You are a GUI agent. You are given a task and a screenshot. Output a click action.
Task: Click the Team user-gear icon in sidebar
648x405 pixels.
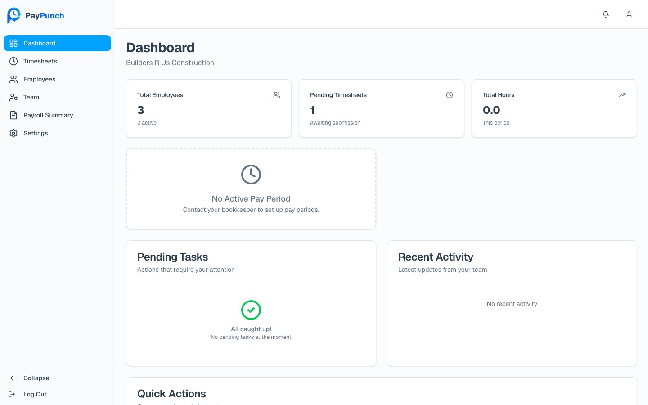(13, 97)
